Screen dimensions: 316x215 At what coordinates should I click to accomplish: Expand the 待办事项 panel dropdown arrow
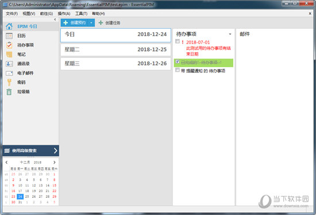pos(230,34)
